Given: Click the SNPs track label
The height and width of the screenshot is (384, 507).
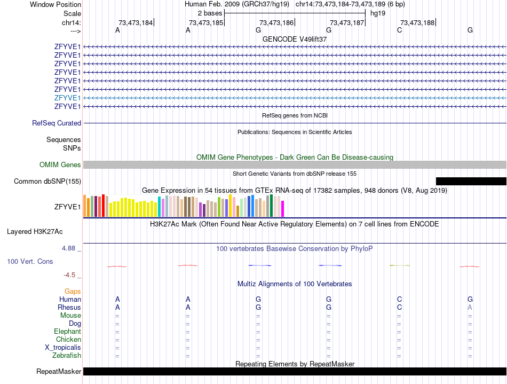Looking at the screenshot, I should 72,148.
